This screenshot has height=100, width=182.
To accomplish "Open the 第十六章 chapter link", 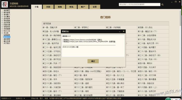I will [147, 40].
